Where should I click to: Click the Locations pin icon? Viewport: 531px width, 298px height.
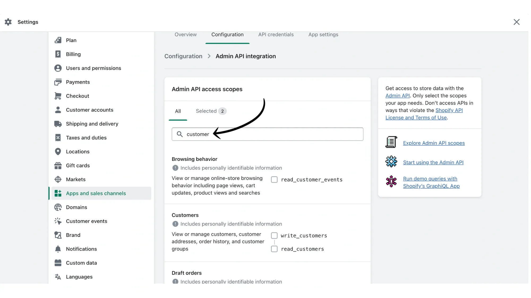pos(58,151)
